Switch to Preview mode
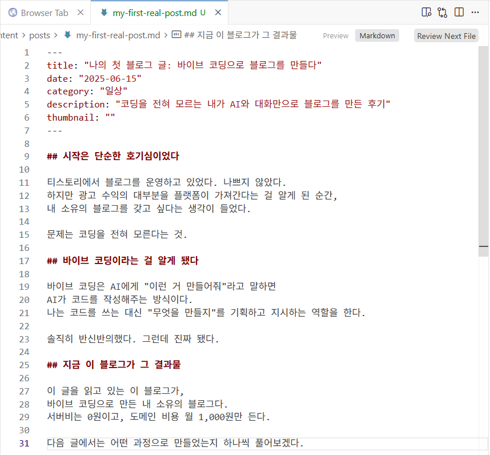 (335, 35)
